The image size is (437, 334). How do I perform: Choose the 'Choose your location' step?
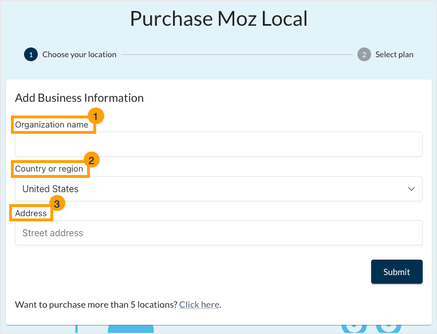coord(79,55)
